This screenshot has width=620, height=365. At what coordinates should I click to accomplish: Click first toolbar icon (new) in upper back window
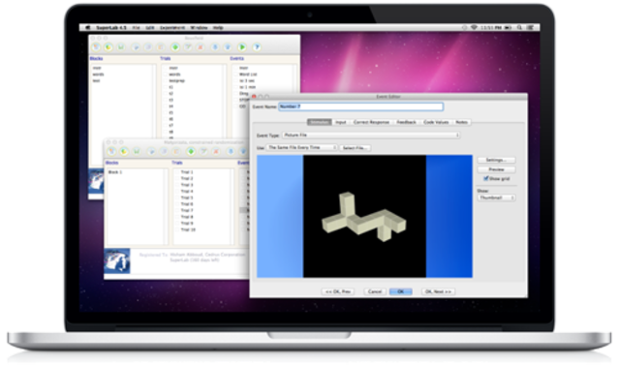point(96,47)
